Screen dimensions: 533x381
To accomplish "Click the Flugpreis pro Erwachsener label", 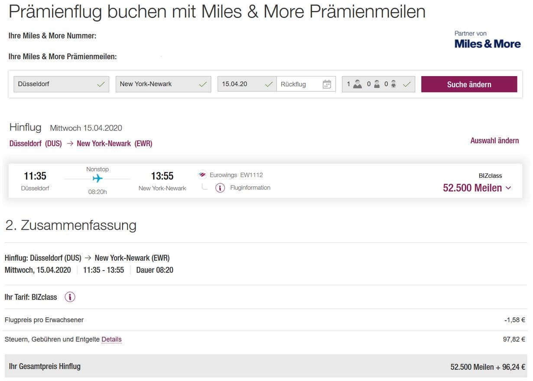I will click(44, 320).
